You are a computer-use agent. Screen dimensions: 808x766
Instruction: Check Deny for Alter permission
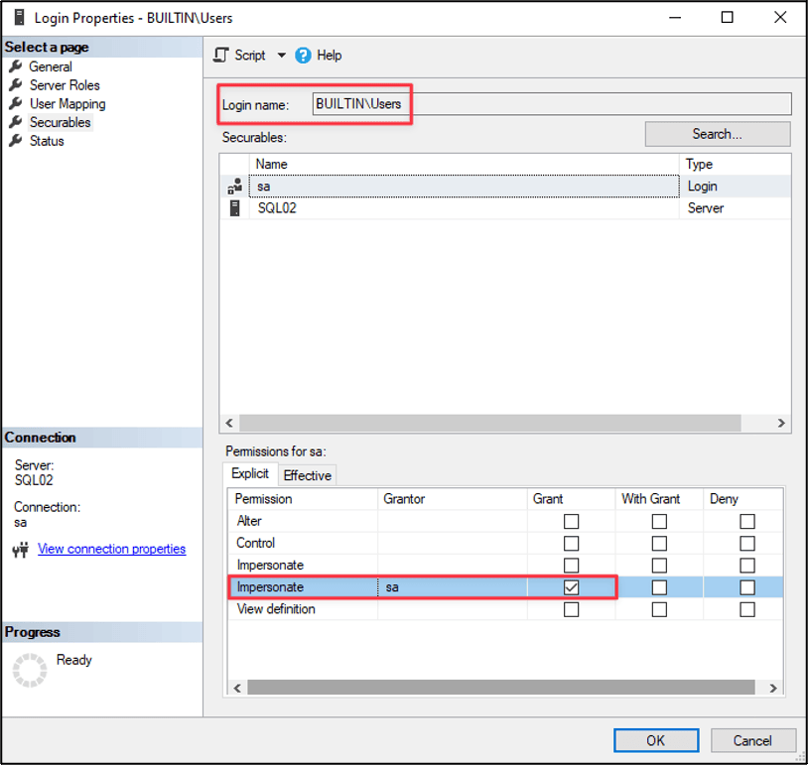click(747, 521)
